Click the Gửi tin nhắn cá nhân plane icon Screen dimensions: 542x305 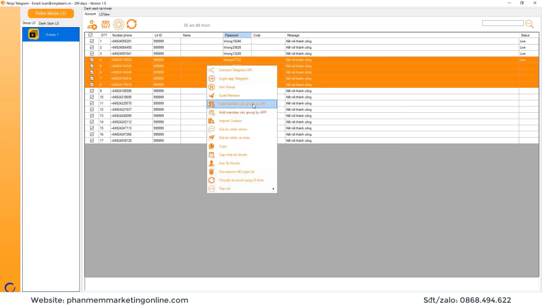(212, 138)
